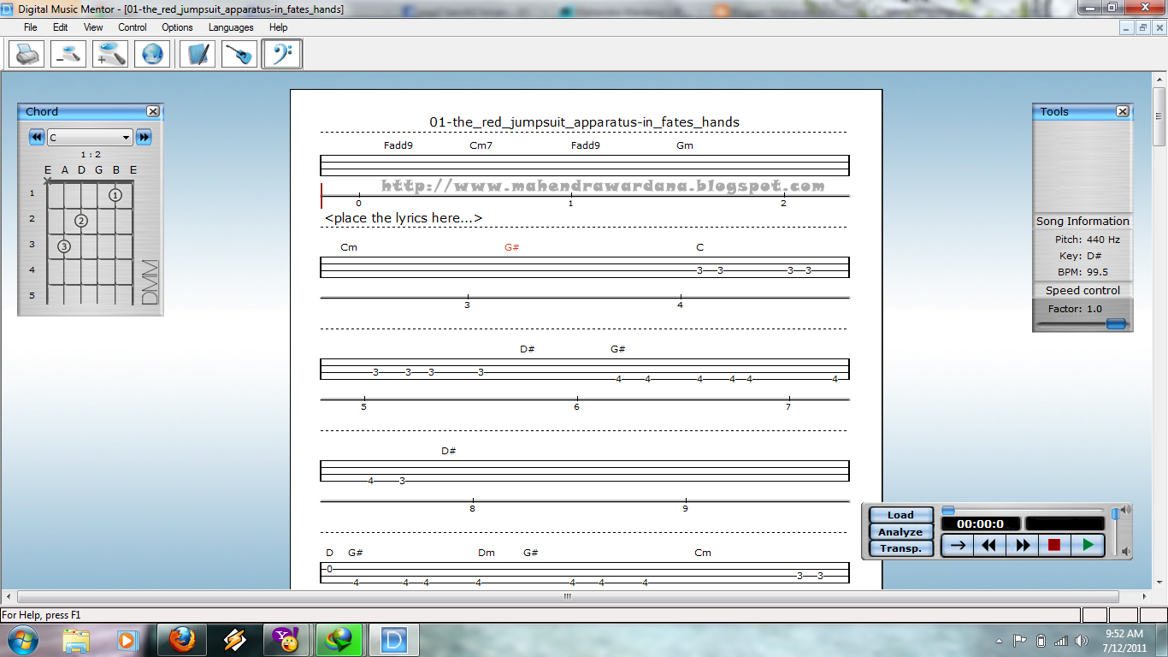Click the right arrow player button
The width and height of the screenshot is (1168, 657).
point(958,545)
